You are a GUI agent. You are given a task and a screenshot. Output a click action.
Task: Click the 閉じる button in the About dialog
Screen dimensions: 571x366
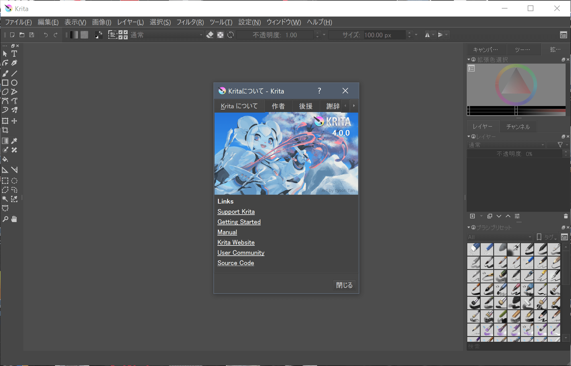click(x=344, y=285)
